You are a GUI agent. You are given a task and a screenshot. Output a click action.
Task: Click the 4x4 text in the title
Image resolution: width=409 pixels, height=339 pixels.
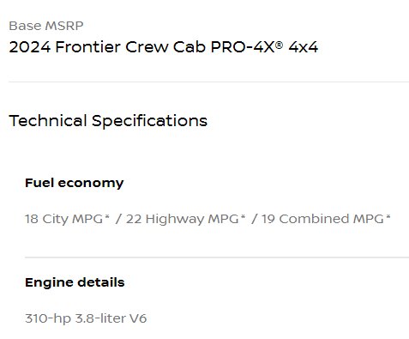pos(304,47)
